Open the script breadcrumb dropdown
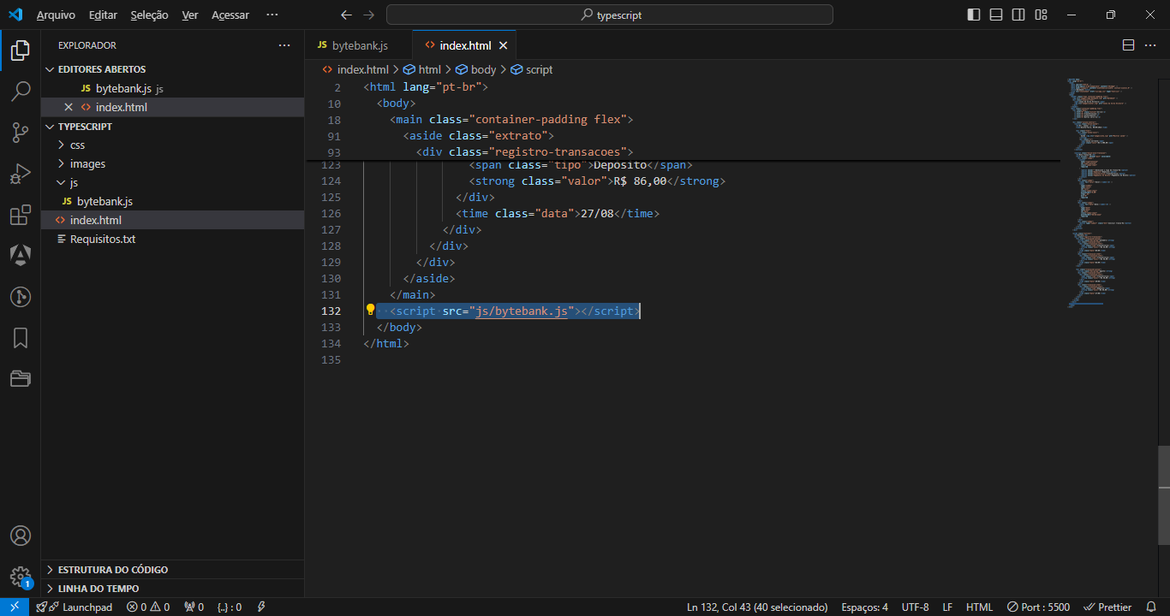Viewport: 1170px width, 616px height. pos(531,69)
